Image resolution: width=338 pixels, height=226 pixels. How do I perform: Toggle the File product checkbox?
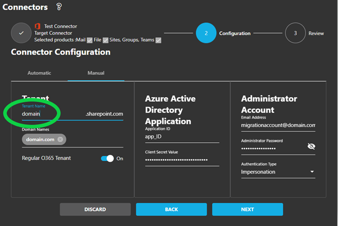[106, 40]
